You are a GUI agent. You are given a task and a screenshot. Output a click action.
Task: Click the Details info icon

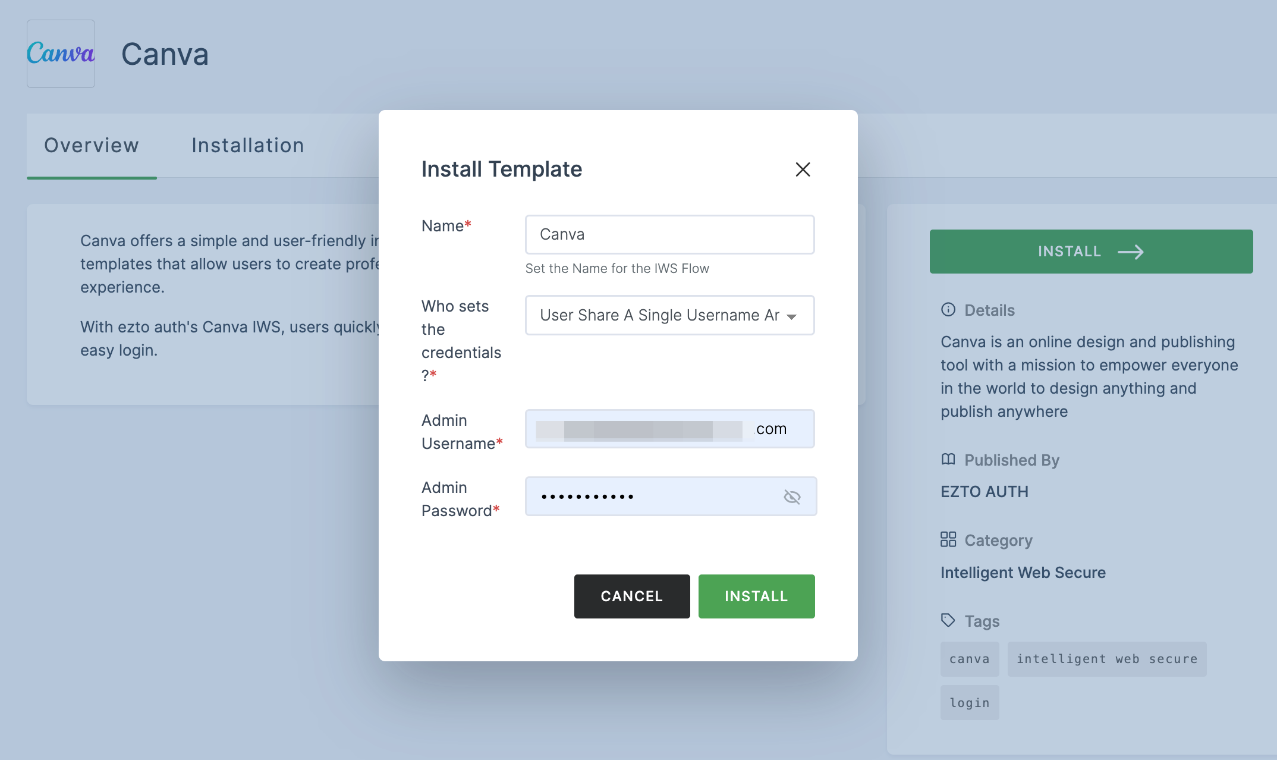coord(948,310)
